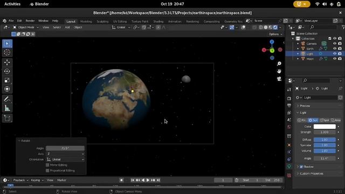
Task: Hide the Camera object in the viewport
Action: coord(335,44)
